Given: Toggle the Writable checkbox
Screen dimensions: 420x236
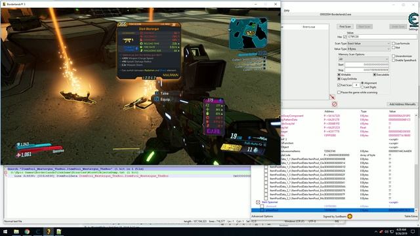Looking at the screenshot, I should click(x=339, y=75).
